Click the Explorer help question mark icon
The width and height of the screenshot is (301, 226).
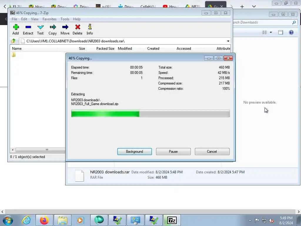291,32
